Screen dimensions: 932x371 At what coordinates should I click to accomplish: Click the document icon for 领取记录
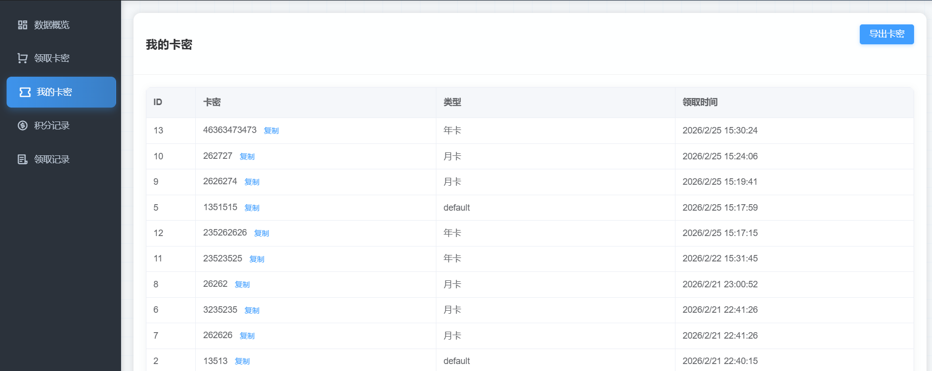pos(22,159)
